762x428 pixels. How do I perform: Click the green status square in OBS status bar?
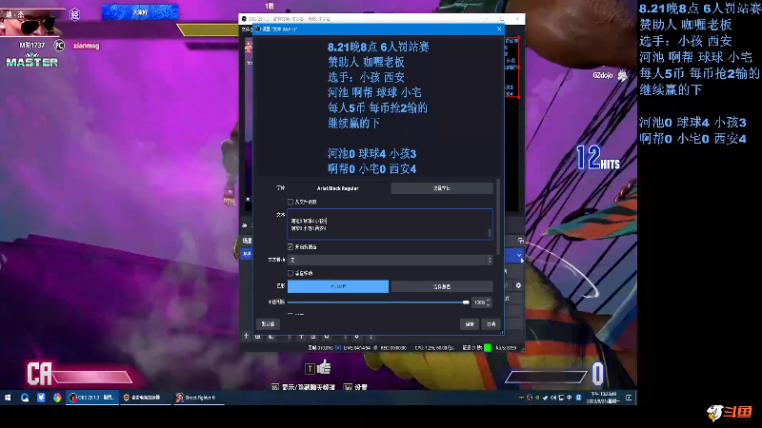click(488, 347)
